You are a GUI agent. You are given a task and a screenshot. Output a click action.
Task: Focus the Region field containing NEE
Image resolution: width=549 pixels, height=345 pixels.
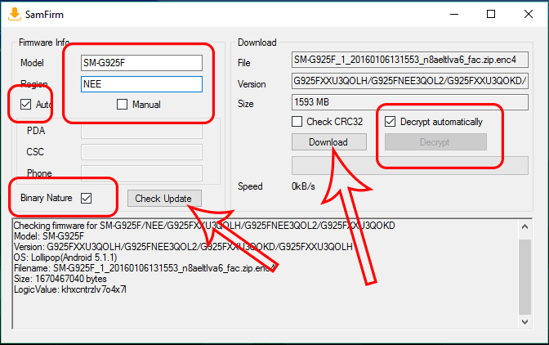tap(141, 84)
